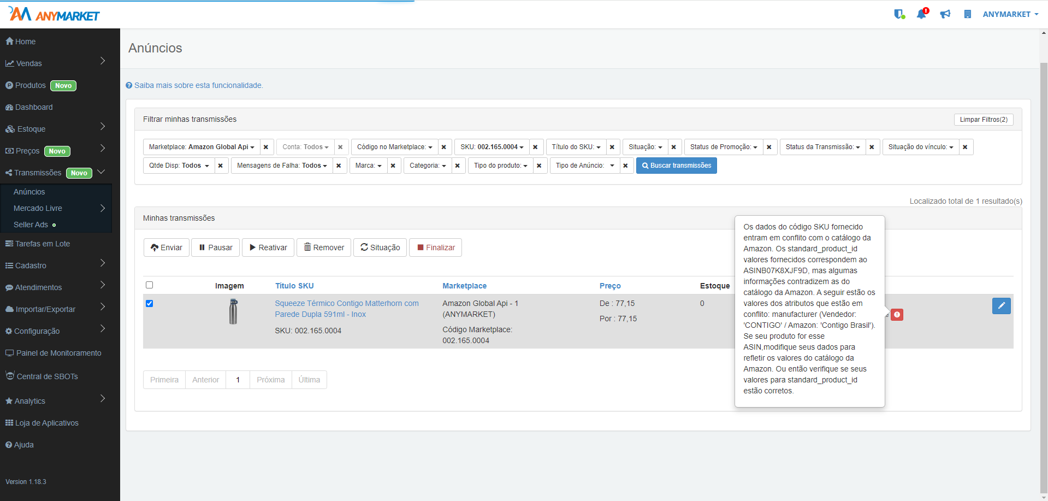Click the red error alert icon
The image size is (1048, 501).
(897, 315)
